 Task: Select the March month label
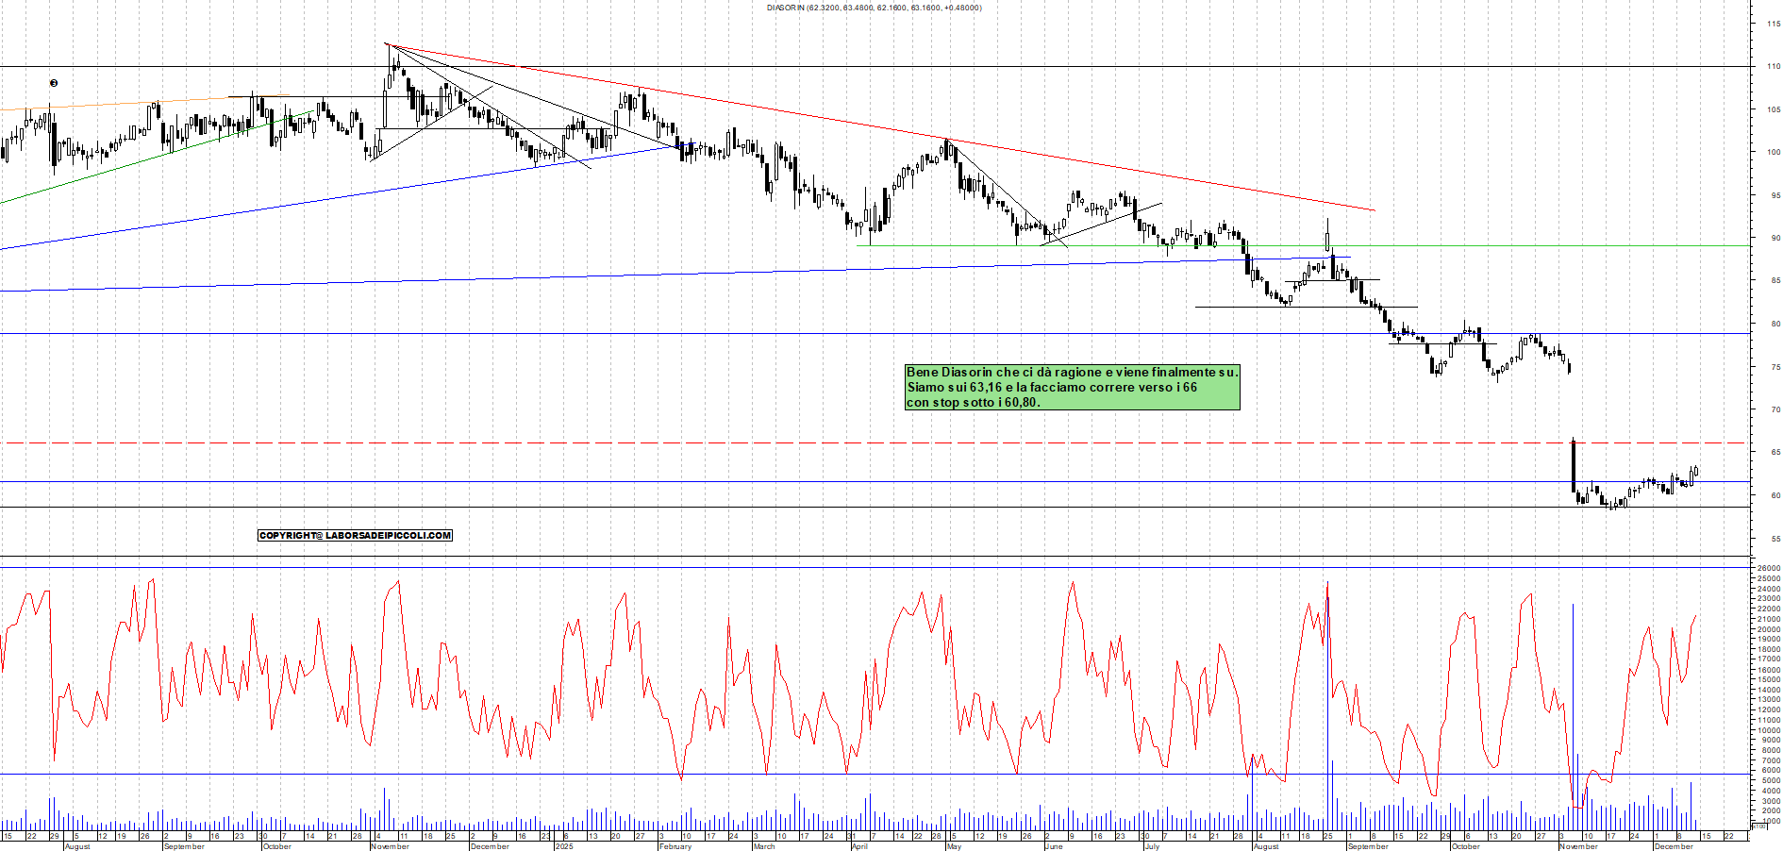point(763,846)
